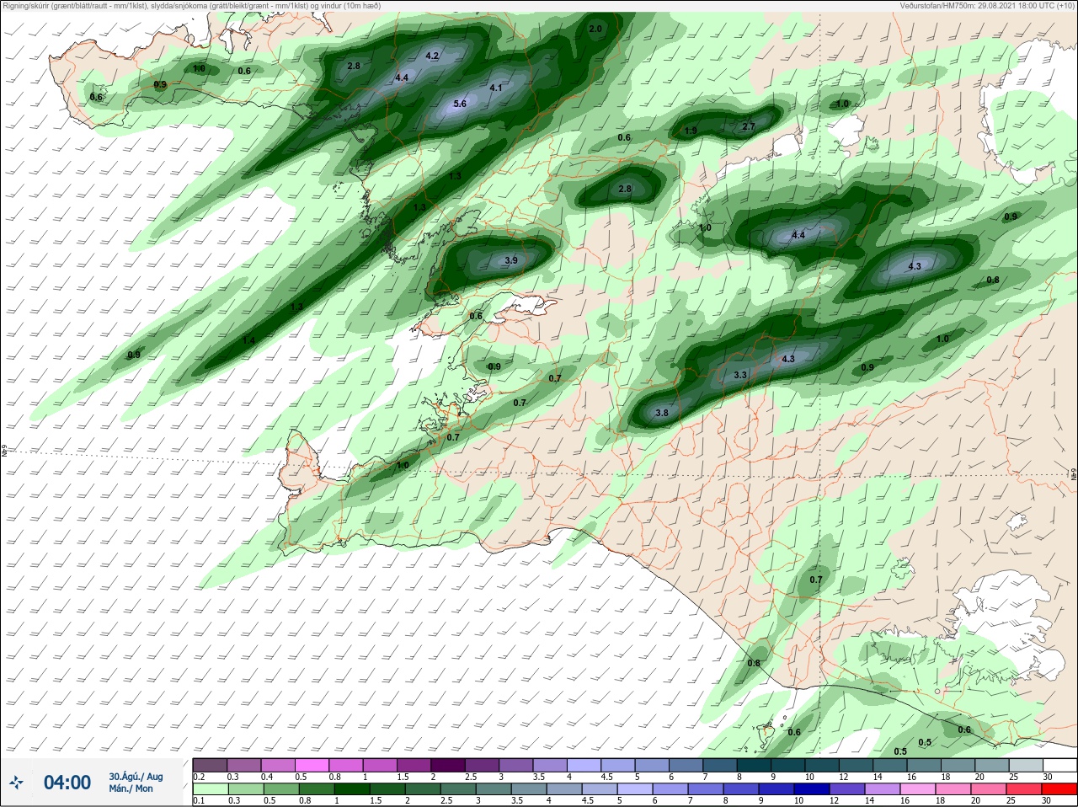Click the 'Mán./ Mon' weekday label
This screenshot has height=807, width=1078.
click(131, 789)
